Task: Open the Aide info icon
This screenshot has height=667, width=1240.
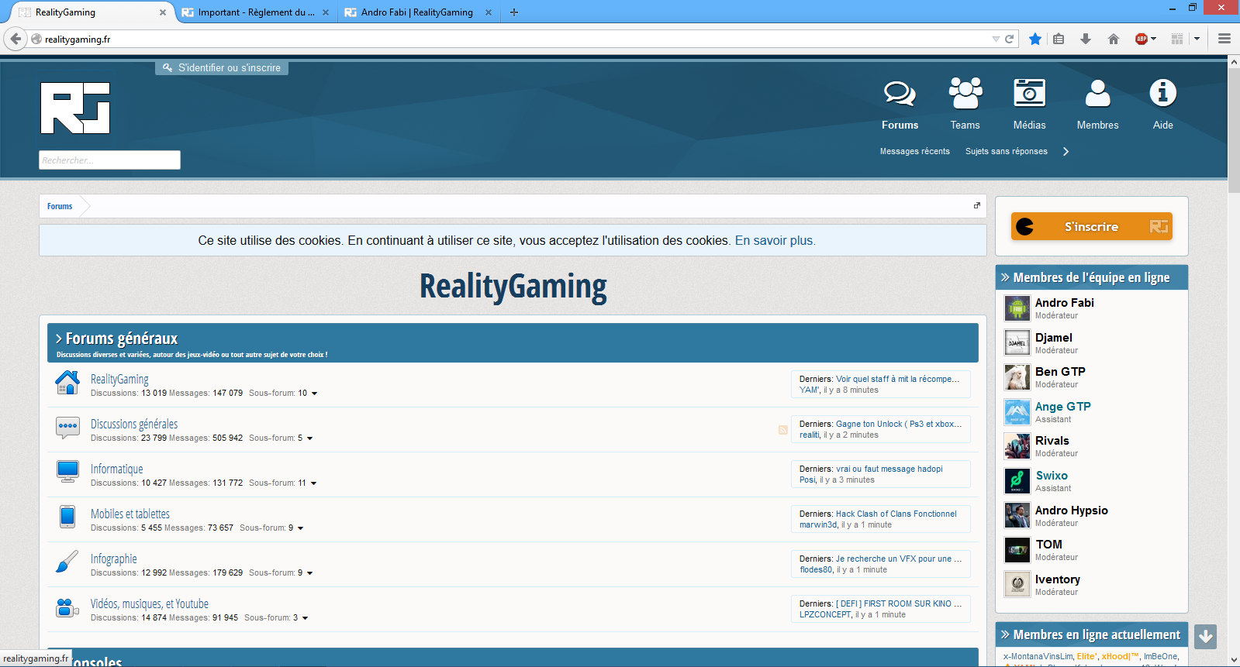Action: tap(1162, 93)
